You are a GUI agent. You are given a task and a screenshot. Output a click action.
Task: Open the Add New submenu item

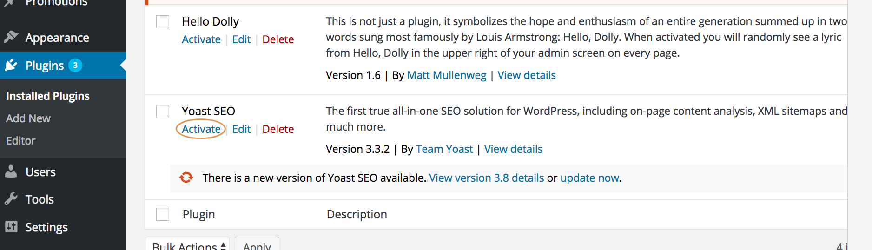(28, 118)
